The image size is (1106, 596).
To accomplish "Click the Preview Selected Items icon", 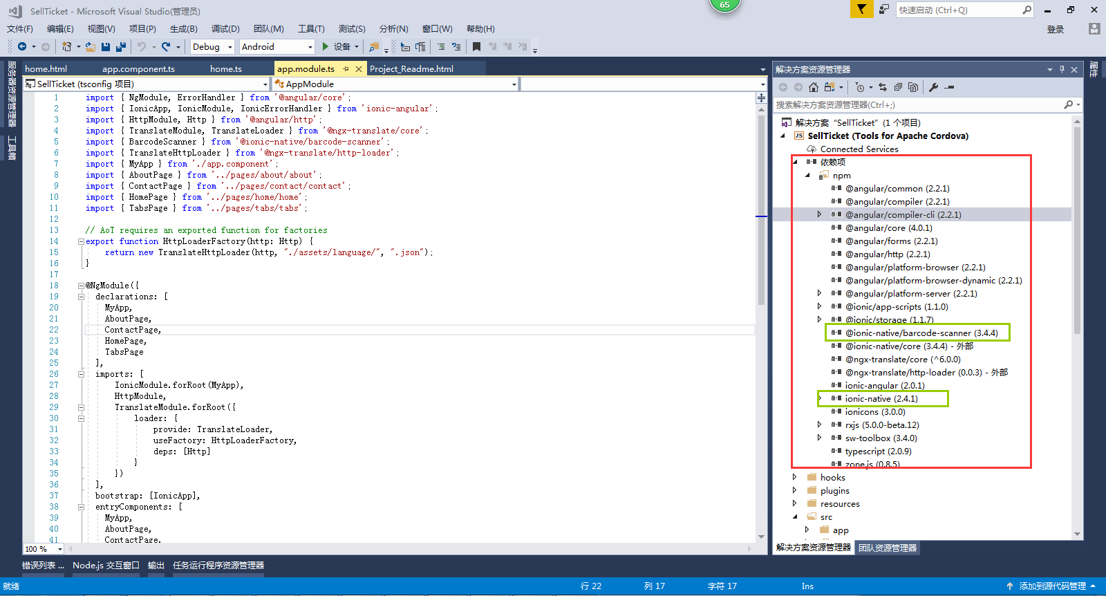I will [x=950, y=87].
